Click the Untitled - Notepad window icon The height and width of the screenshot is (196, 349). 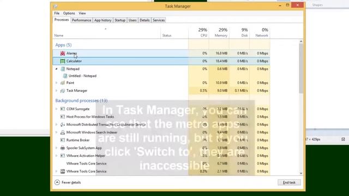[x=65, y=76]
